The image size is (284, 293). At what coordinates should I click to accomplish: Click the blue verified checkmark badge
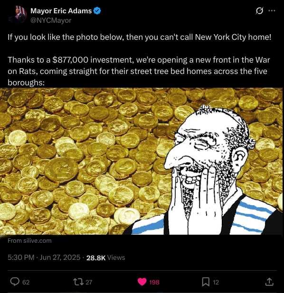[x=97, y=10]
